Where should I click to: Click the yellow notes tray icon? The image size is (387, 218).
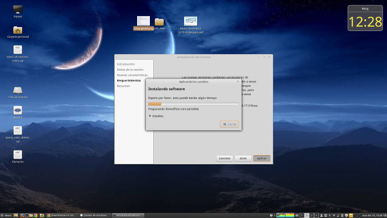(351, 215)
